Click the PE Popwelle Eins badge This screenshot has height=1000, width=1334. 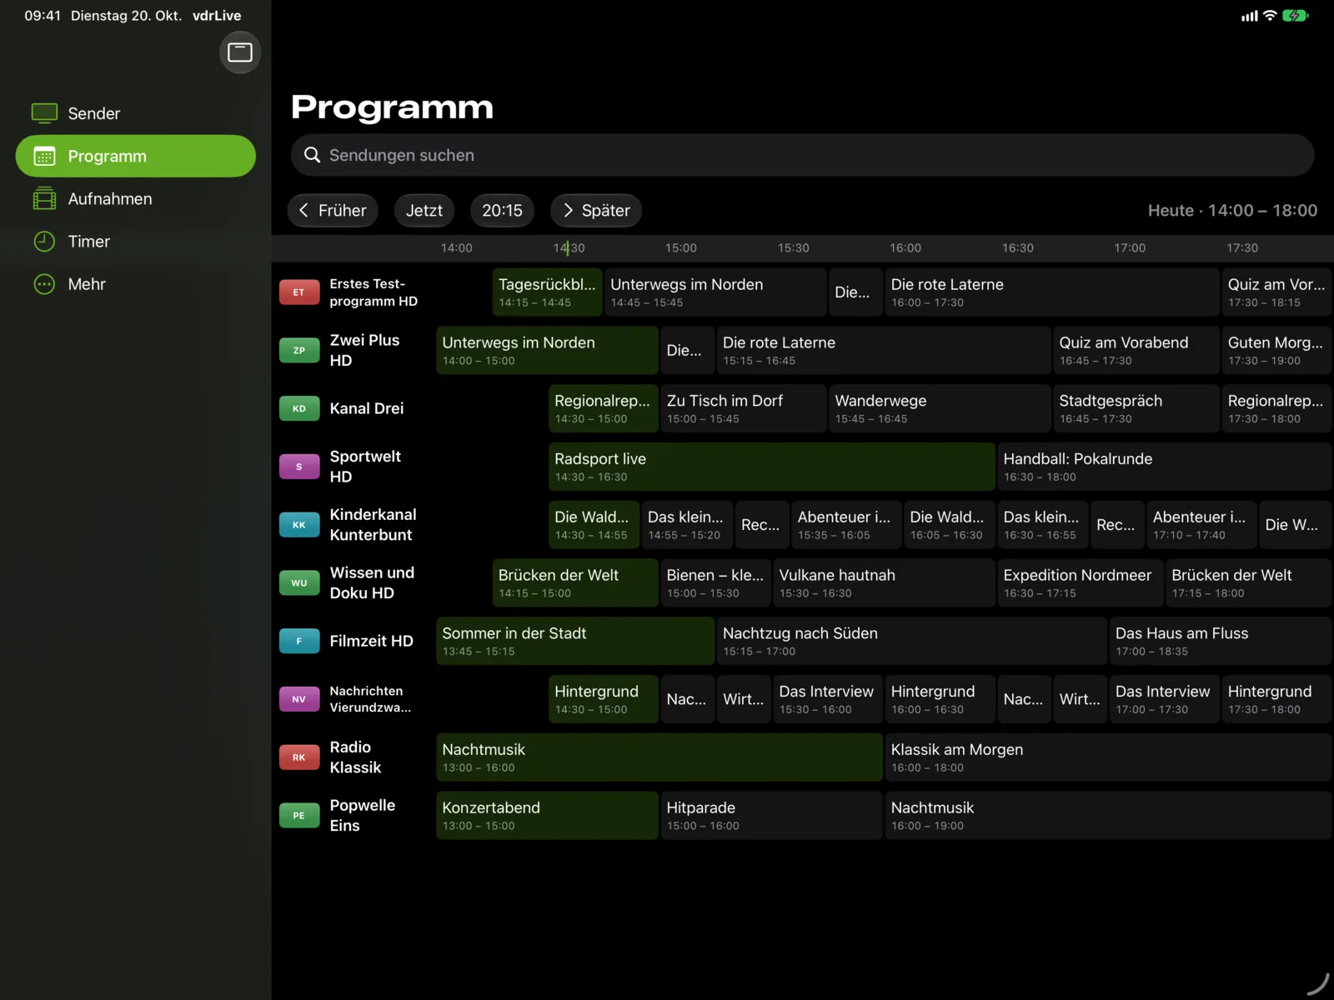click(x=299, y=816)
